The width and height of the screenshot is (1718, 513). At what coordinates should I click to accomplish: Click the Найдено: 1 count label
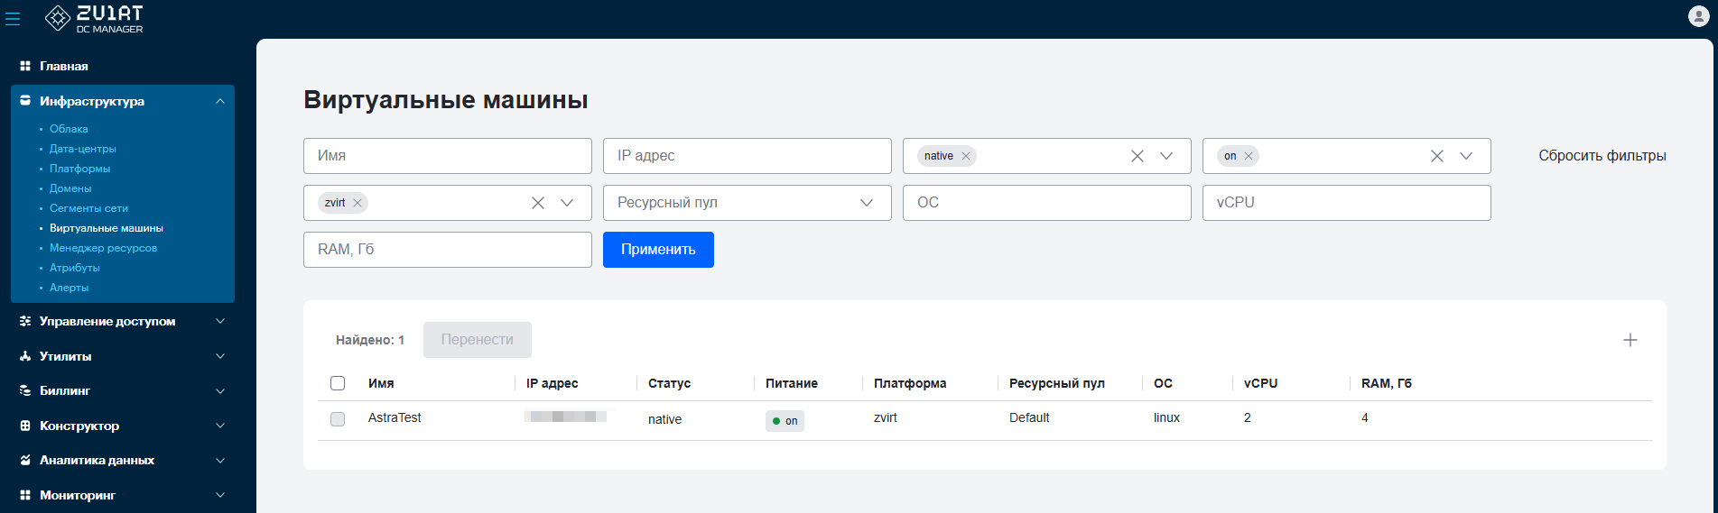click(x=370, y=340)
